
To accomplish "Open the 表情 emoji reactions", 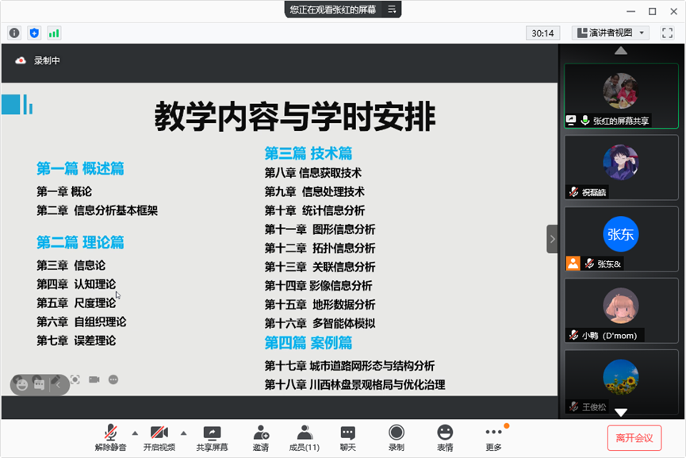I will click(x=445, y=437).
